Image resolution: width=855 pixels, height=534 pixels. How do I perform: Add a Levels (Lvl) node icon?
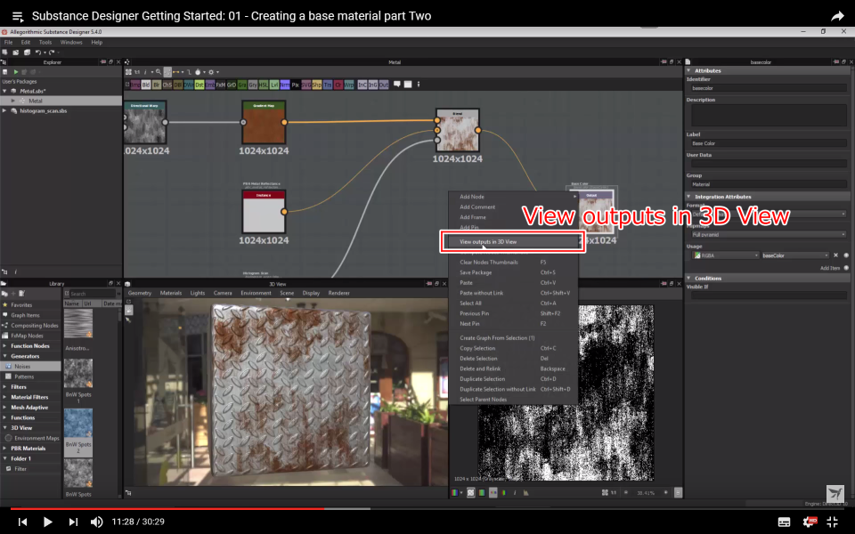(274, 85)
